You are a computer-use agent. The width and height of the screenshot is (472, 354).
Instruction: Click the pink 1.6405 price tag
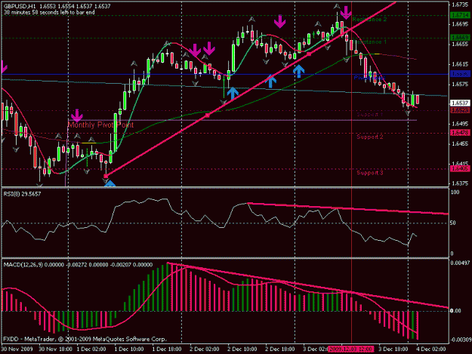460,169
